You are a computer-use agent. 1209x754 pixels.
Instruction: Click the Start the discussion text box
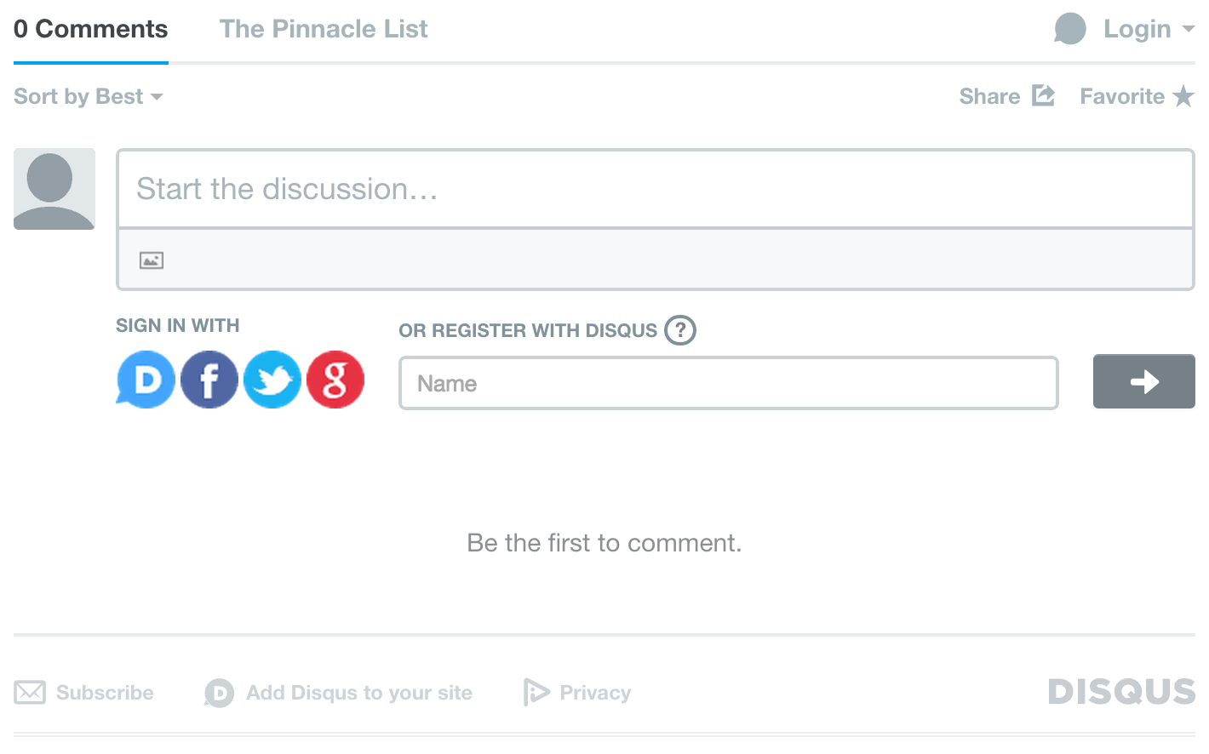655,189
